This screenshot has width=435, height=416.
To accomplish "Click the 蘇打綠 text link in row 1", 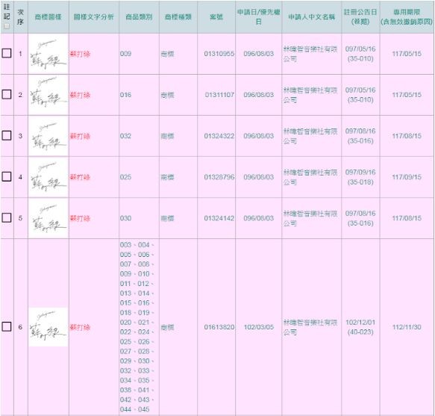I will 80,54.
